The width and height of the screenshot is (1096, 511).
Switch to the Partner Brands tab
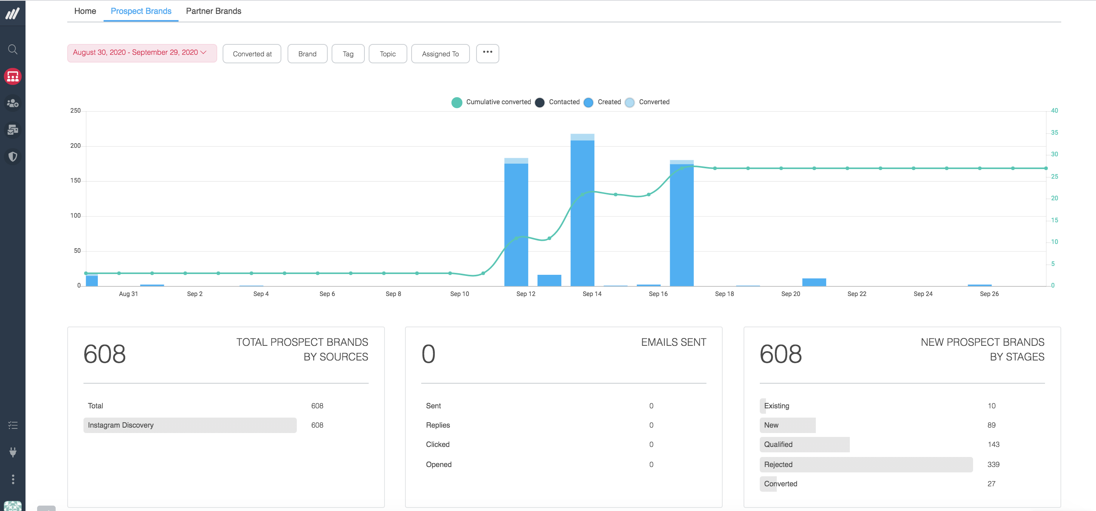213,11
